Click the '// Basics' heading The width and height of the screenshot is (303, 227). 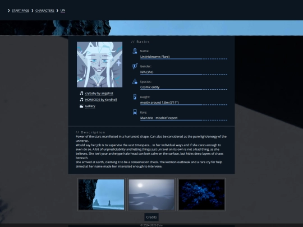click(x=140, y=41)
